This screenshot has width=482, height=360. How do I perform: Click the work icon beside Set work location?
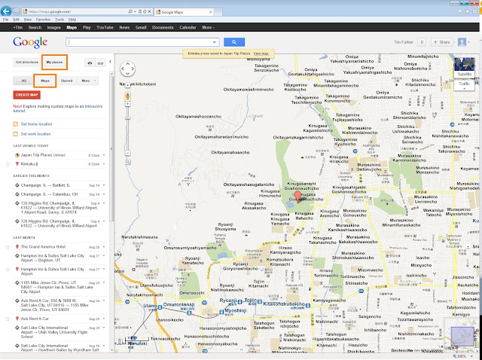15,134
